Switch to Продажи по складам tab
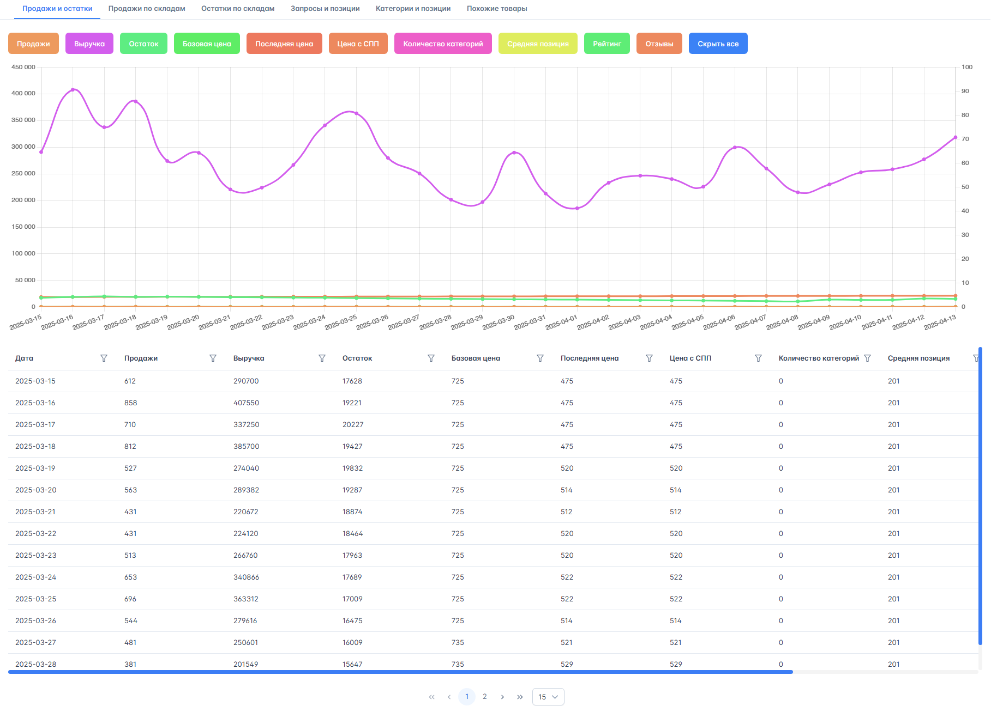 (x=147, y=9)
